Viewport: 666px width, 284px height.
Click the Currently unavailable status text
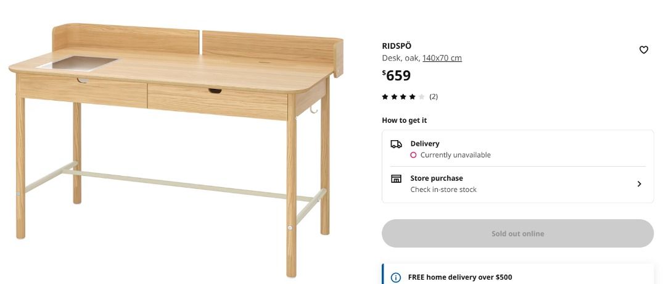point(455,155)
